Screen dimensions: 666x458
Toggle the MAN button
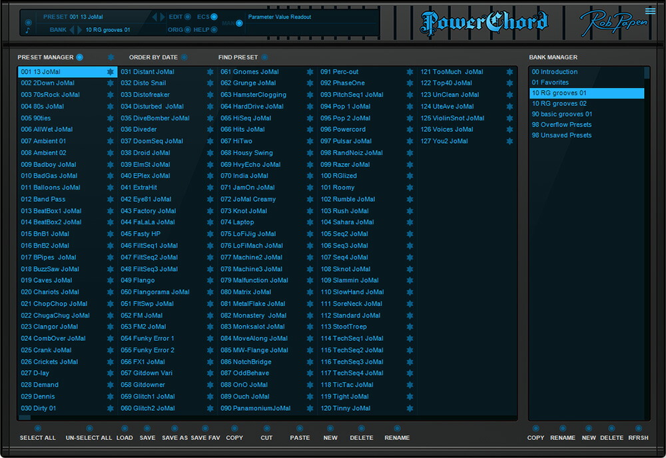240,23
